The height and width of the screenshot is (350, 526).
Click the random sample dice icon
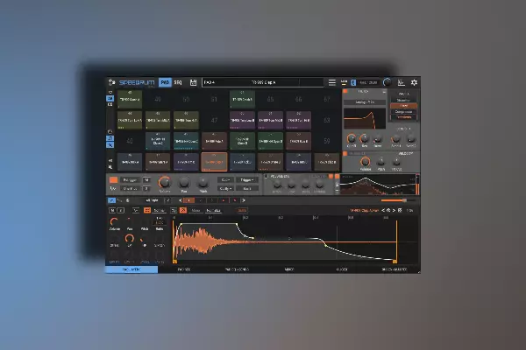(400, 210)
